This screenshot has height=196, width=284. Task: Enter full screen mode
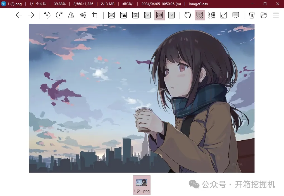click(x=224, y=15)
